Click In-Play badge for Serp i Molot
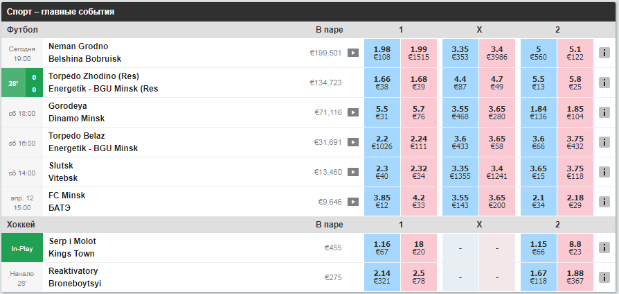The width and height of the screenshot is (619, 294). [21, 248]
